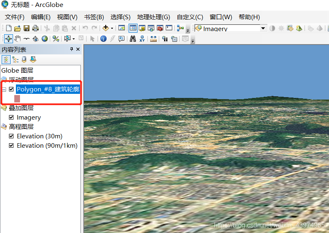Select the Polygon_#8_建筑轮廓 layer name
329x233 pixels.
point(48,89)
